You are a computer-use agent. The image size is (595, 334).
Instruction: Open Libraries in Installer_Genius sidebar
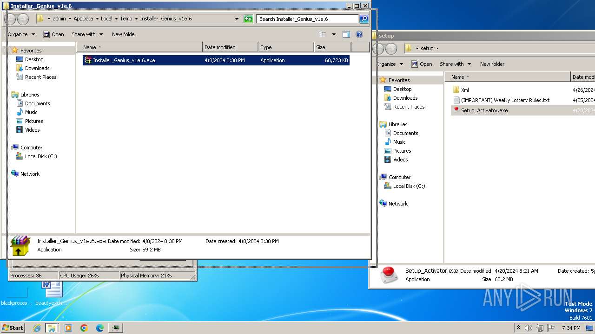click(30, 95)
